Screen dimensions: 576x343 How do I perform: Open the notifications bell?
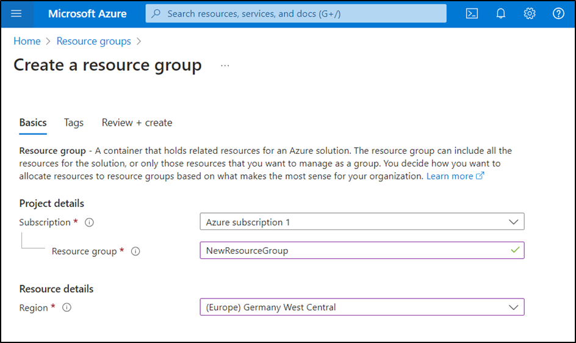(501, 13)
